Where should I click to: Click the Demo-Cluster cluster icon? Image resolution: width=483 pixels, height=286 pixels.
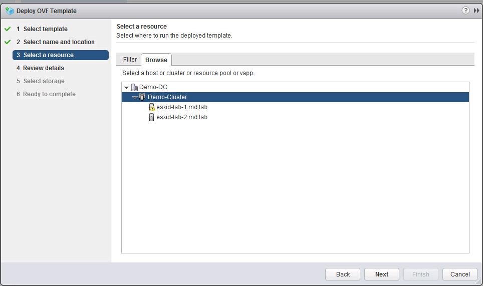click(142, 97)
